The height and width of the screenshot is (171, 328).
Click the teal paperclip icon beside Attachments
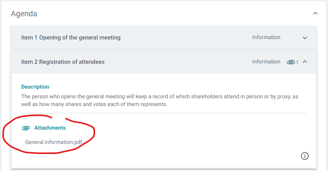coord(26,128)
